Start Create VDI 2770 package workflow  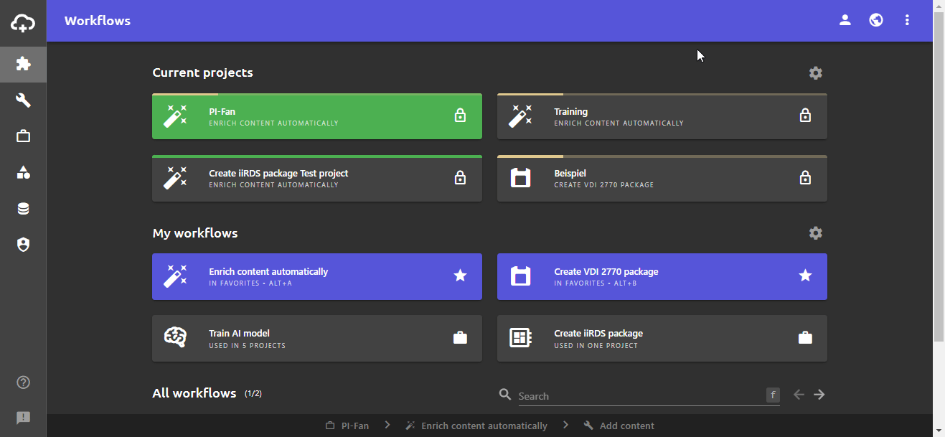tap(662, 276)
